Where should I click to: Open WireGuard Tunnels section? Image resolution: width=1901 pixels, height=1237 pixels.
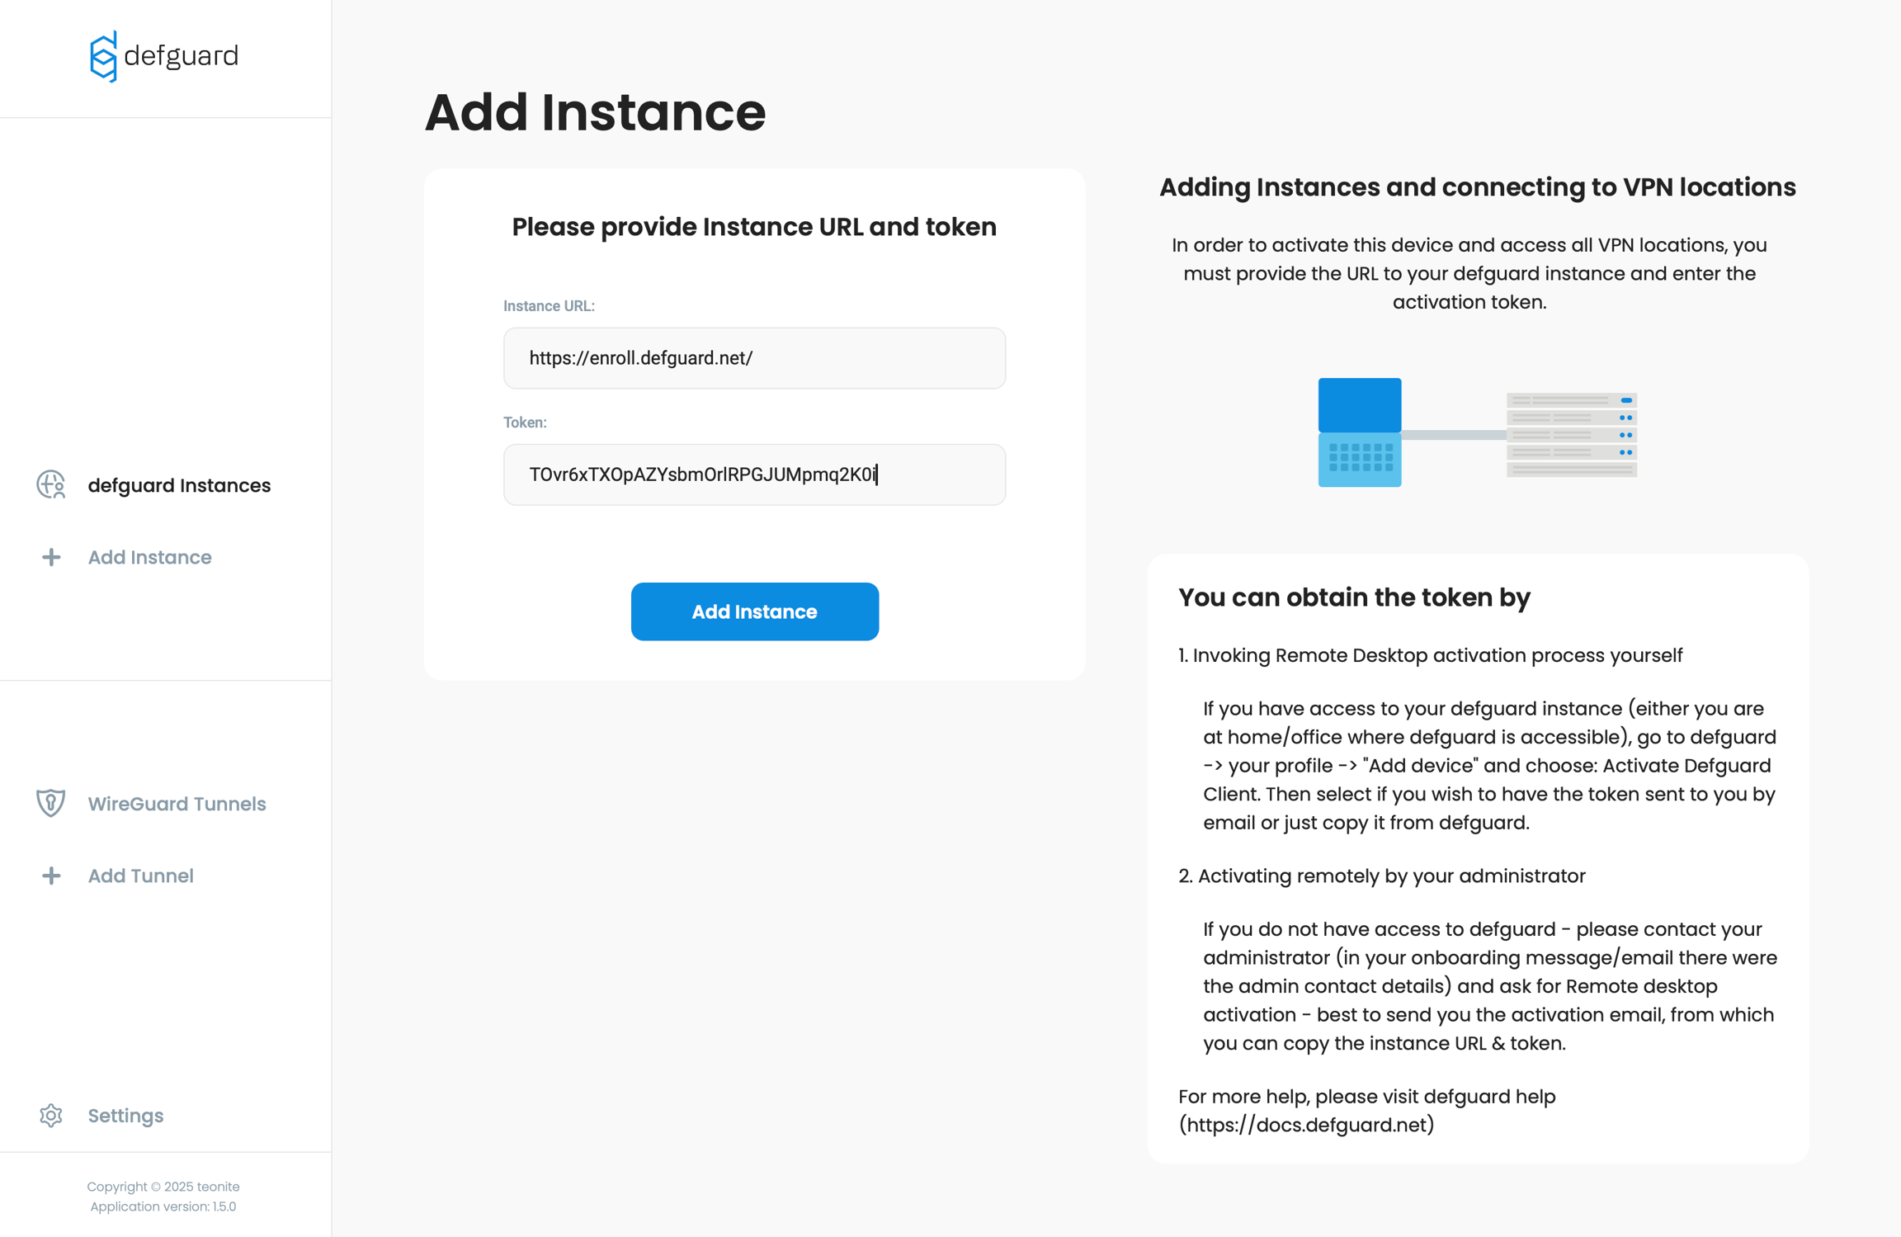point(177,804)
